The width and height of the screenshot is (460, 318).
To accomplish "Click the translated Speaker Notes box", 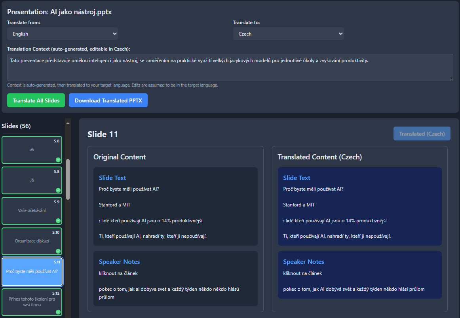I will coord(359,275).
